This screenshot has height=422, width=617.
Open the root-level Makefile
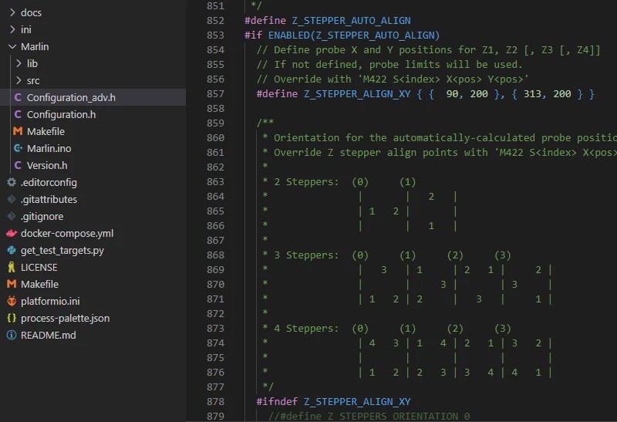click(40, 284)
